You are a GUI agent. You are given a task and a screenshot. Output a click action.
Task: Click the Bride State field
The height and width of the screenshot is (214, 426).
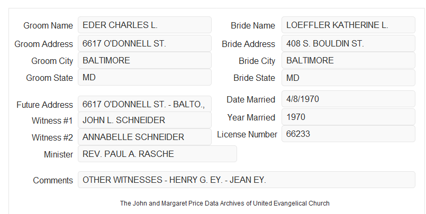[x=348, y=78]
